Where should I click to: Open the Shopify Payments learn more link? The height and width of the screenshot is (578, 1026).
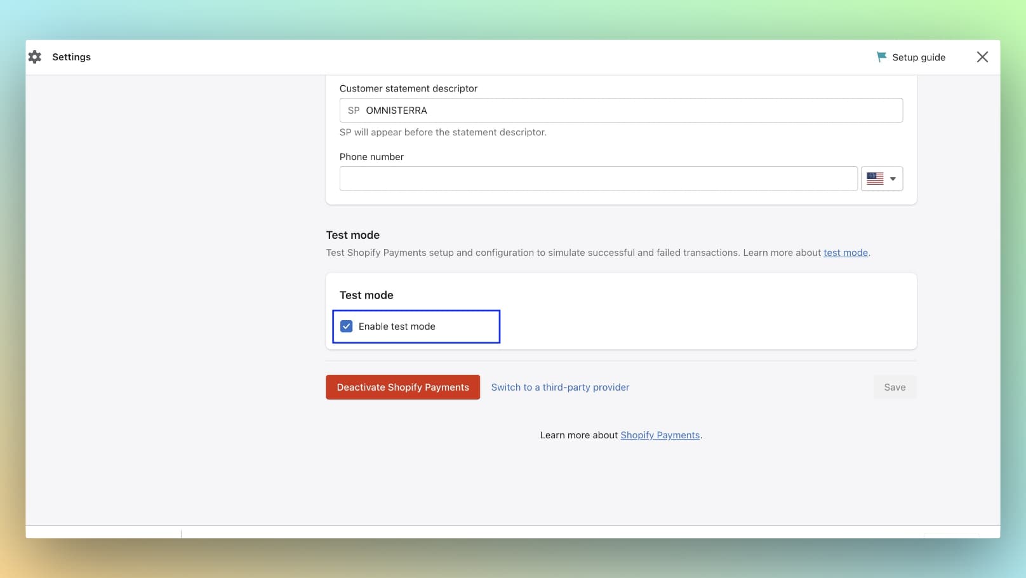[660, 435]
